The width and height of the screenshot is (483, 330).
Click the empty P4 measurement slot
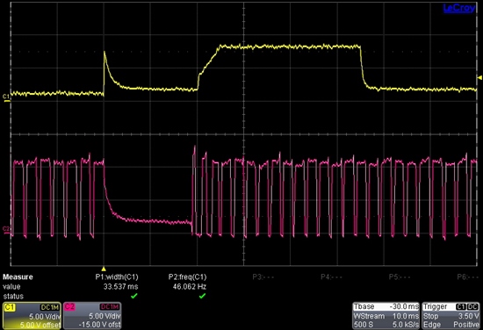coord(331,276)
